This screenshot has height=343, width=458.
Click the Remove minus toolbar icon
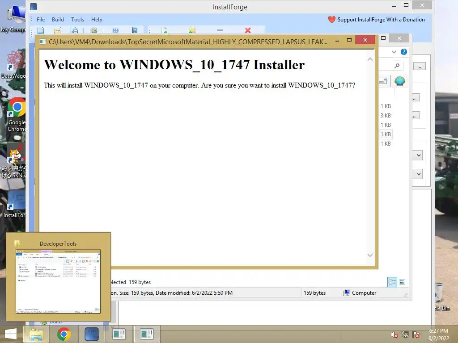coord(220,30)
